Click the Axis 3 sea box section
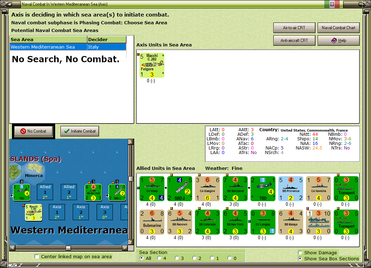The width and height of the screenshot is (371, 268). click(105, 212)
